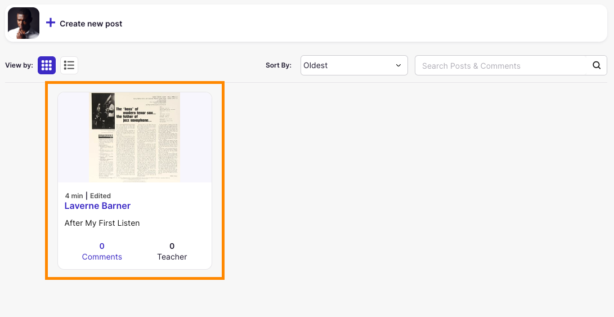
Task: Open the After My First Listen post title
Action: tap(102, 223)
